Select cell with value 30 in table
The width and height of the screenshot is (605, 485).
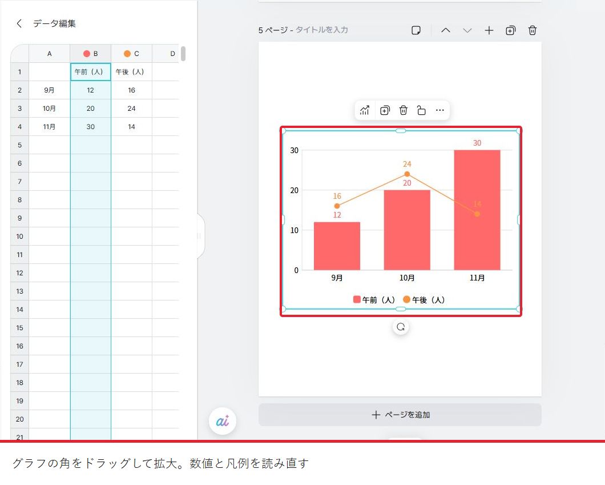(91, 127)
